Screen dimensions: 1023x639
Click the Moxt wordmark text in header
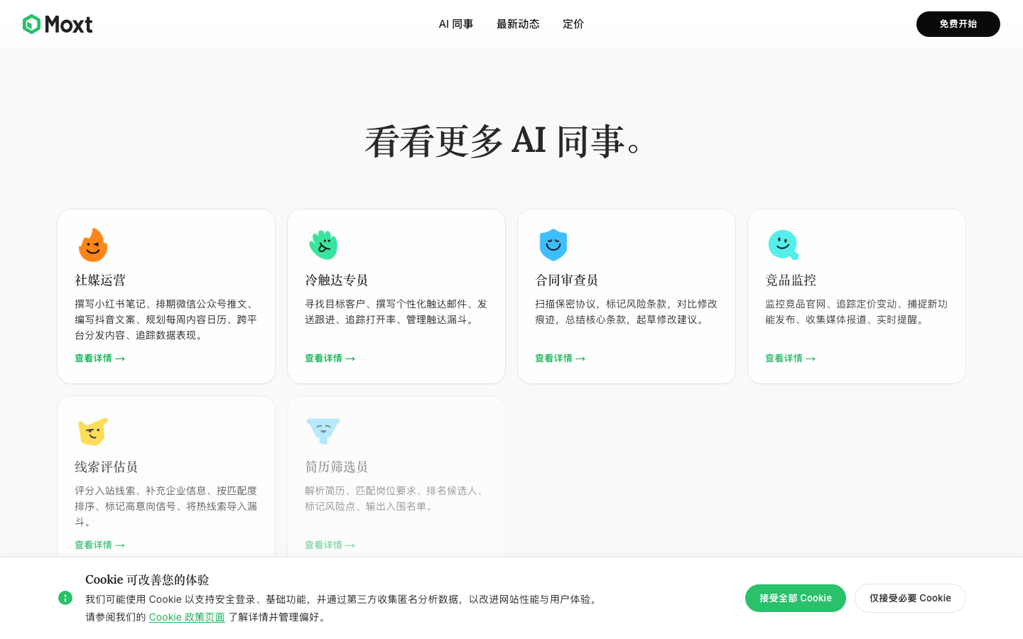coord(69,24)
